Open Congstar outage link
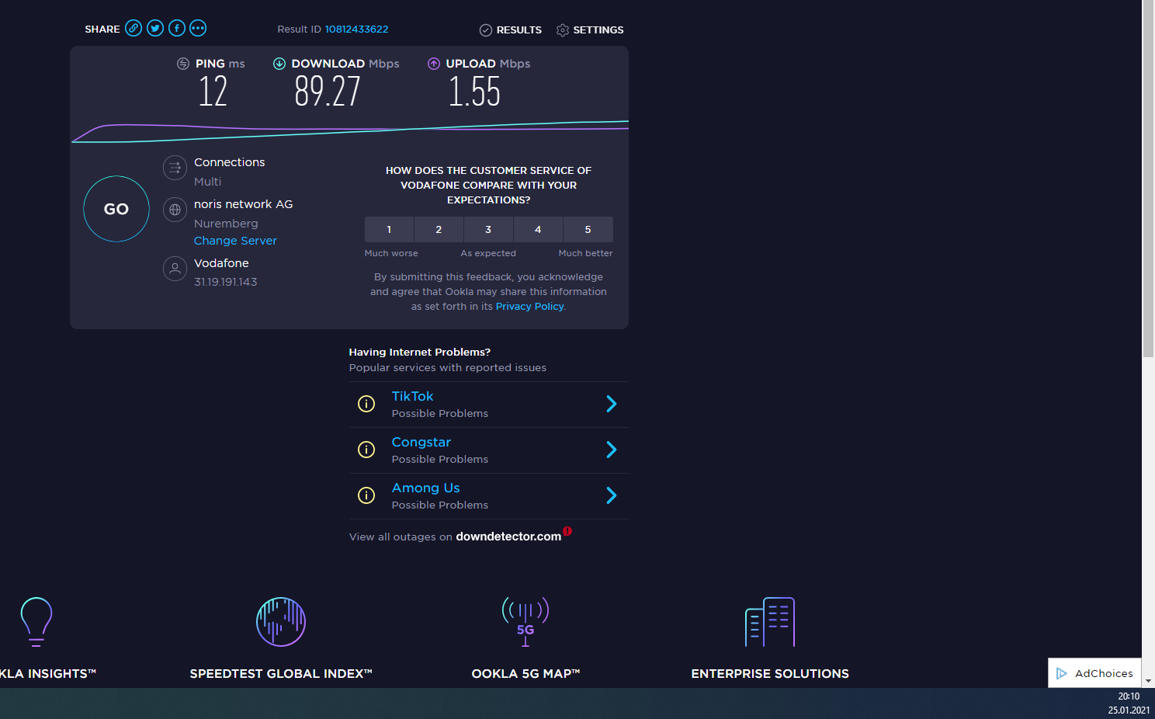Image resolution: width=1155 pixels, height=719 pixels. pyautogui.click(x=421, y=443)
